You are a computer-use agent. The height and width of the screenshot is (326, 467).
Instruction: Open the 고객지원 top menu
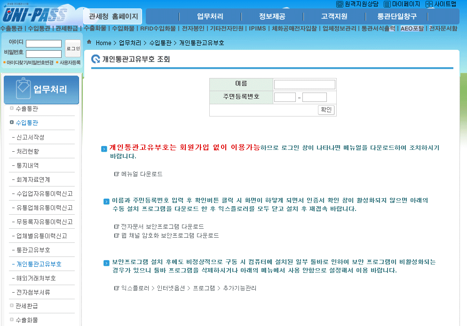(x=334, y=16)
